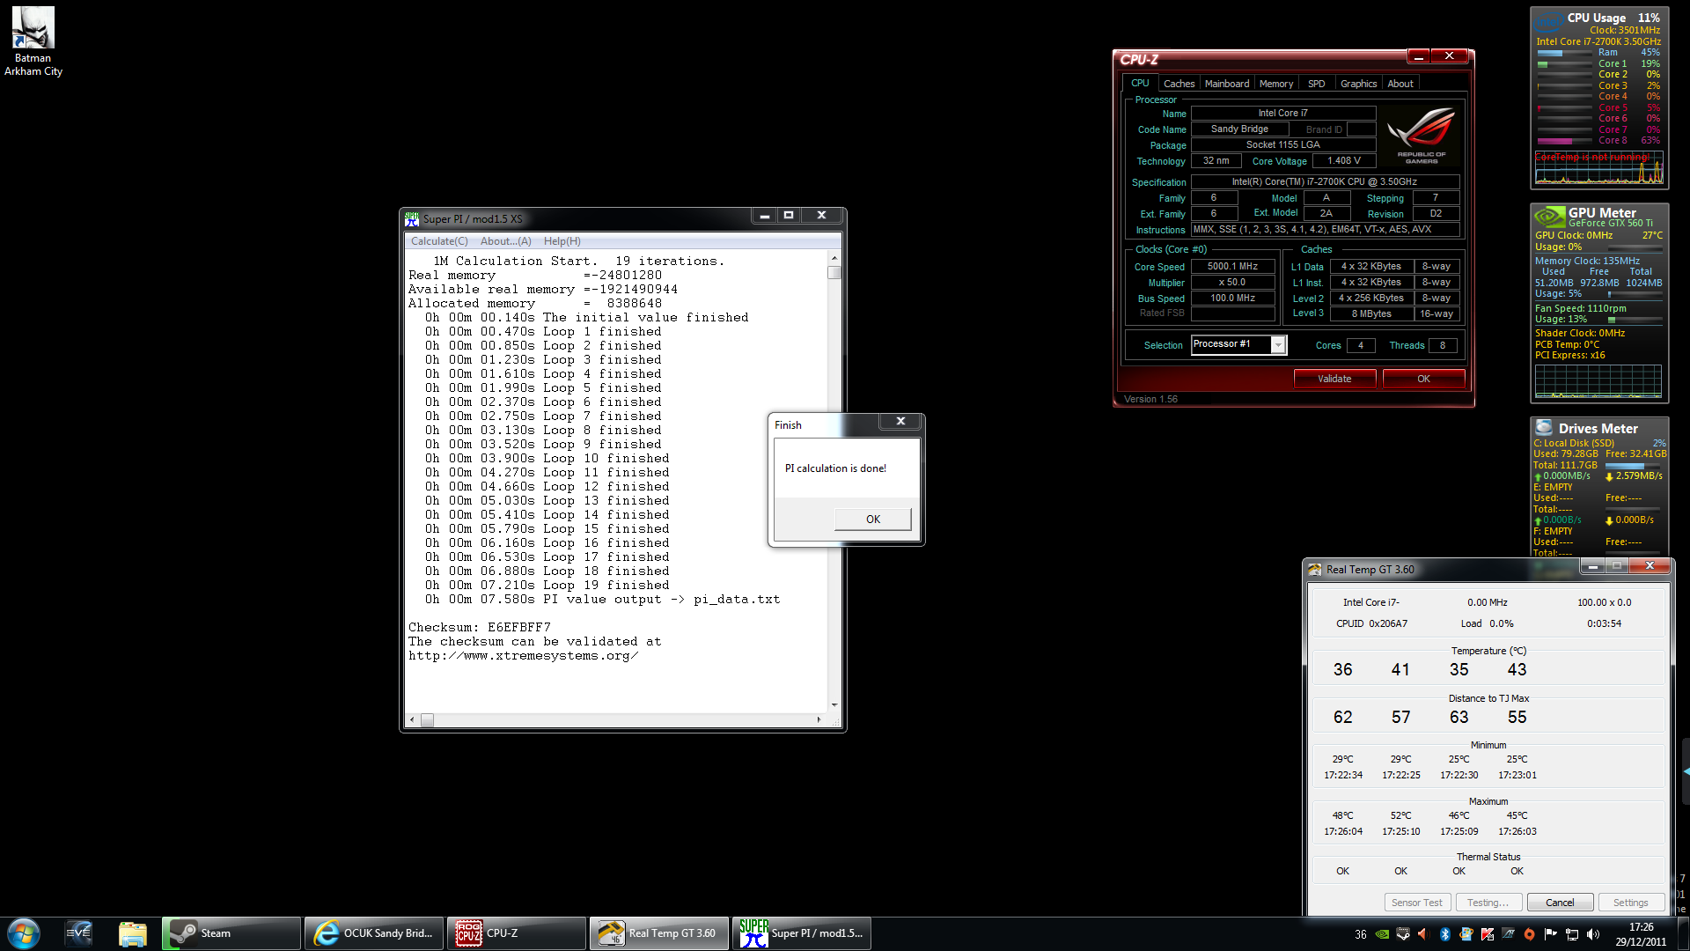Open Help menu in Super PI
The height and width of the screenshot is (951, 1690).
click(x=562, y=241)
